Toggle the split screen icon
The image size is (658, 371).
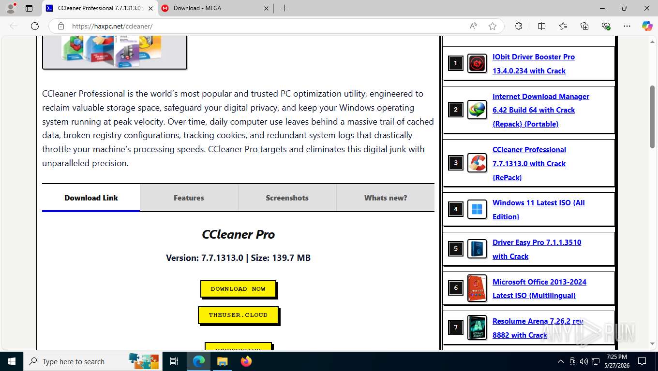541,26
